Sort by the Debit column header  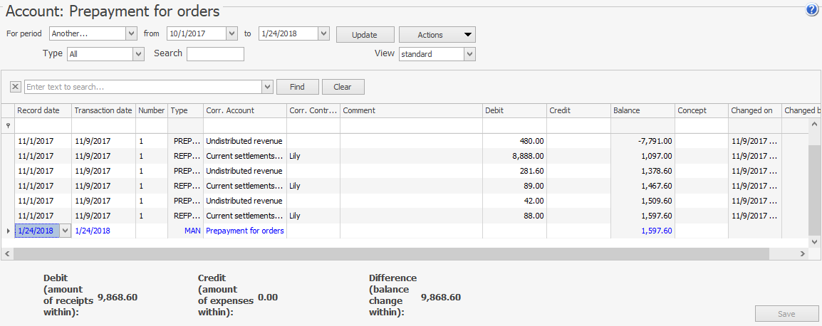click(514, 110)
